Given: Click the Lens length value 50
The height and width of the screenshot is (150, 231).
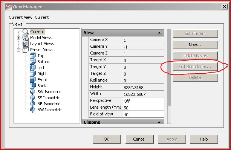Looking at the screenshot, I should 144,108.
